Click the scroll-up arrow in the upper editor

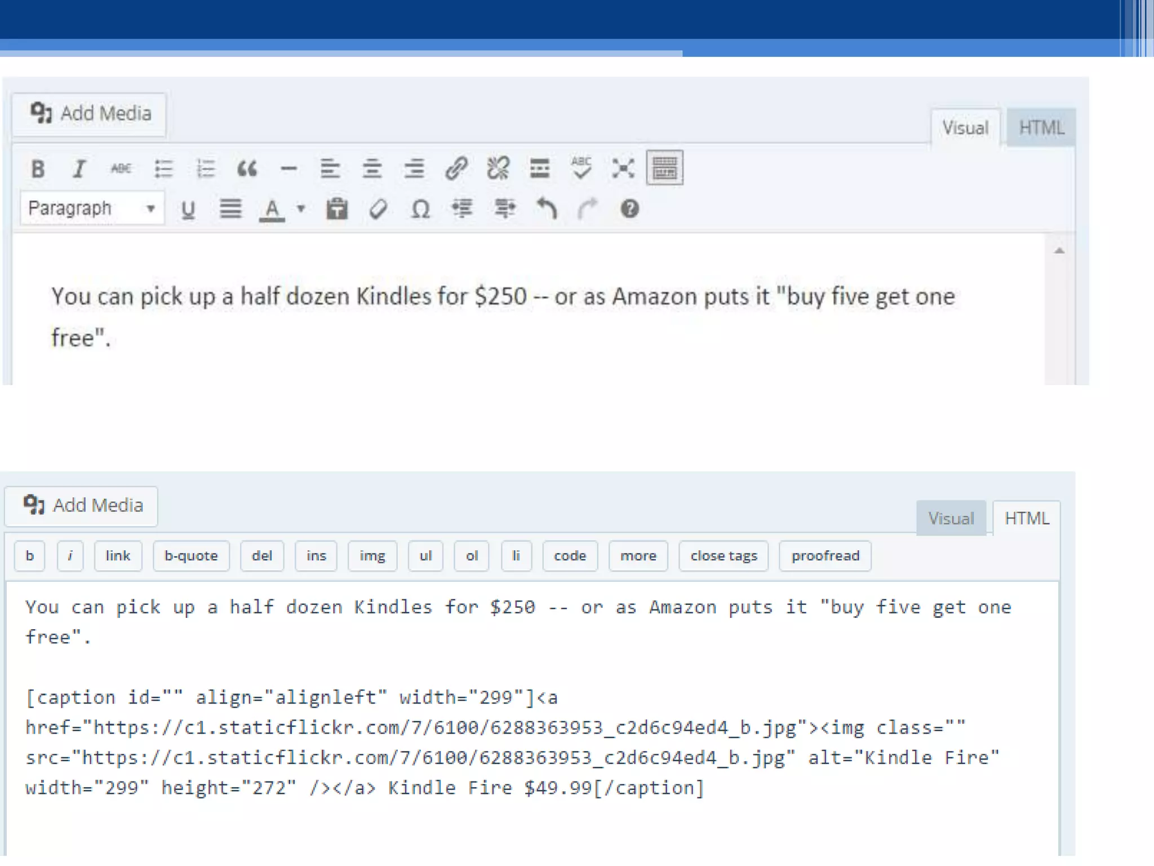(x=1059, y=251)
